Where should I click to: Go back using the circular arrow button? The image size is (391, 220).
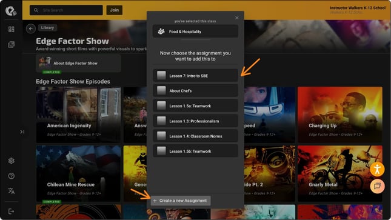pyautogui.click(x=31, y=28)
